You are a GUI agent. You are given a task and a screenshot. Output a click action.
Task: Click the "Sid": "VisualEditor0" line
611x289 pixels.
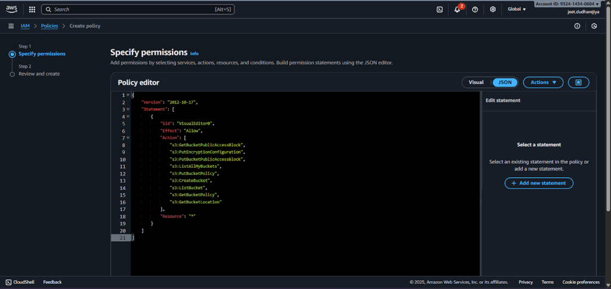[187, 124]
